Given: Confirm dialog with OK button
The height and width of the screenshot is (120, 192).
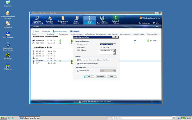Looking at the screenshot, I should [89, 77].
